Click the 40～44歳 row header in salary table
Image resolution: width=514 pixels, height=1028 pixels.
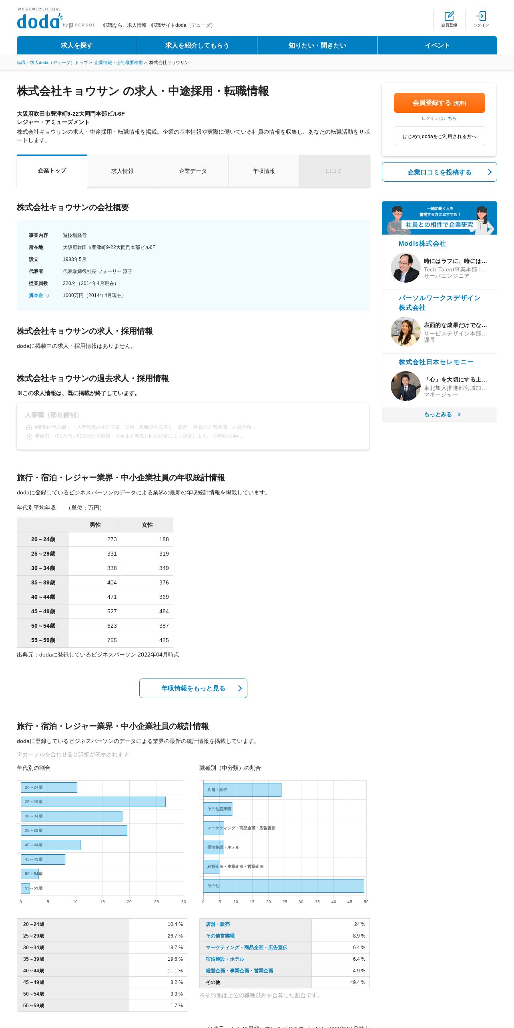coord(43,597)
